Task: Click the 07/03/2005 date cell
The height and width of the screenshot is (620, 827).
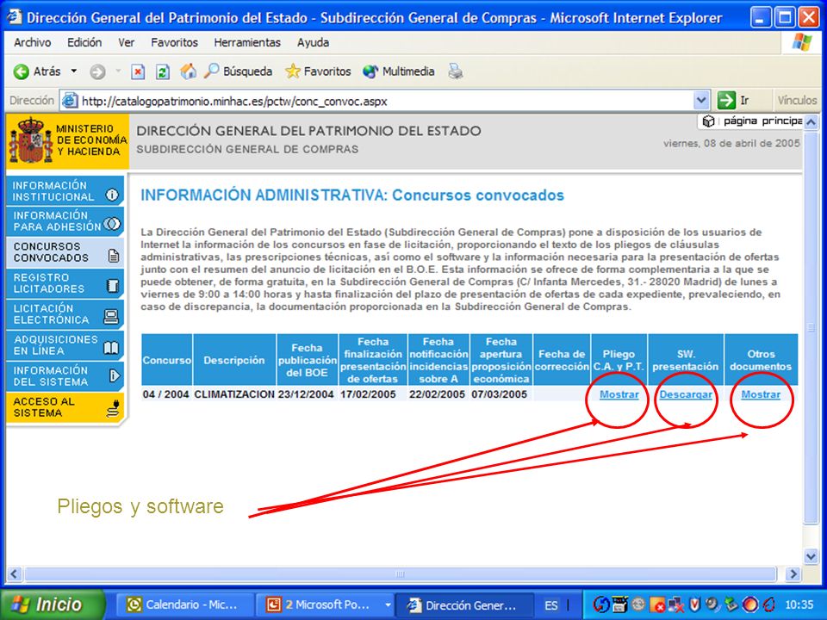Action: [x=500, y=394]
